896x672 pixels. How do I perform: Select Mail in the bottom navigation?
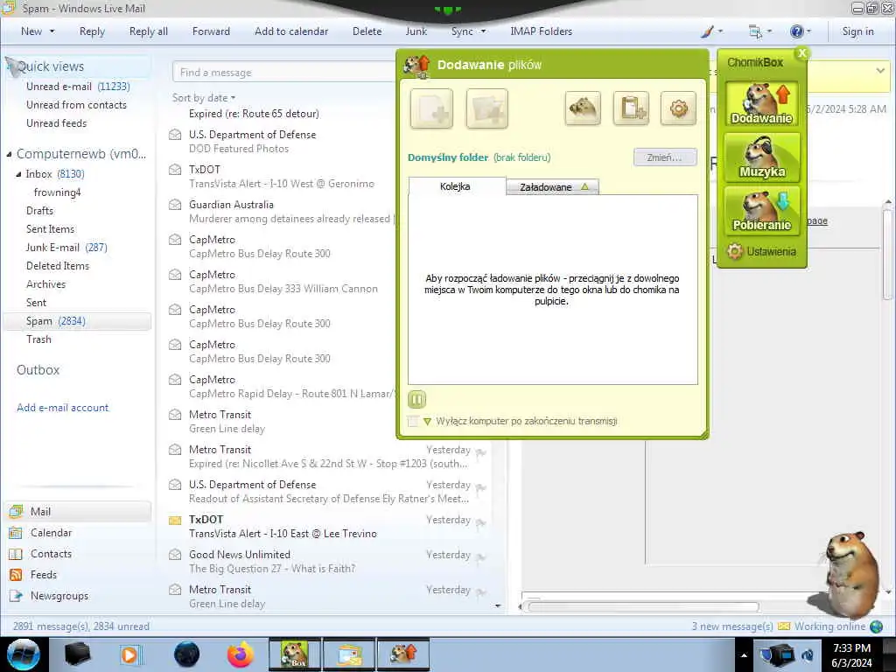(x=78, y=511)
